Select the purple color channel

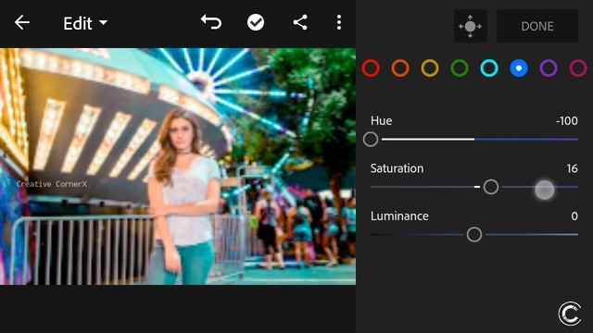click(549, 68)
